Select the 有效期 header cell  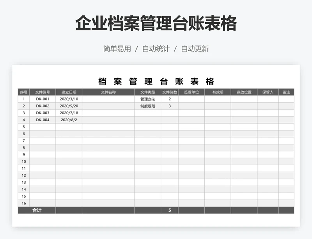pyautogui.click(x=218, y=92)
